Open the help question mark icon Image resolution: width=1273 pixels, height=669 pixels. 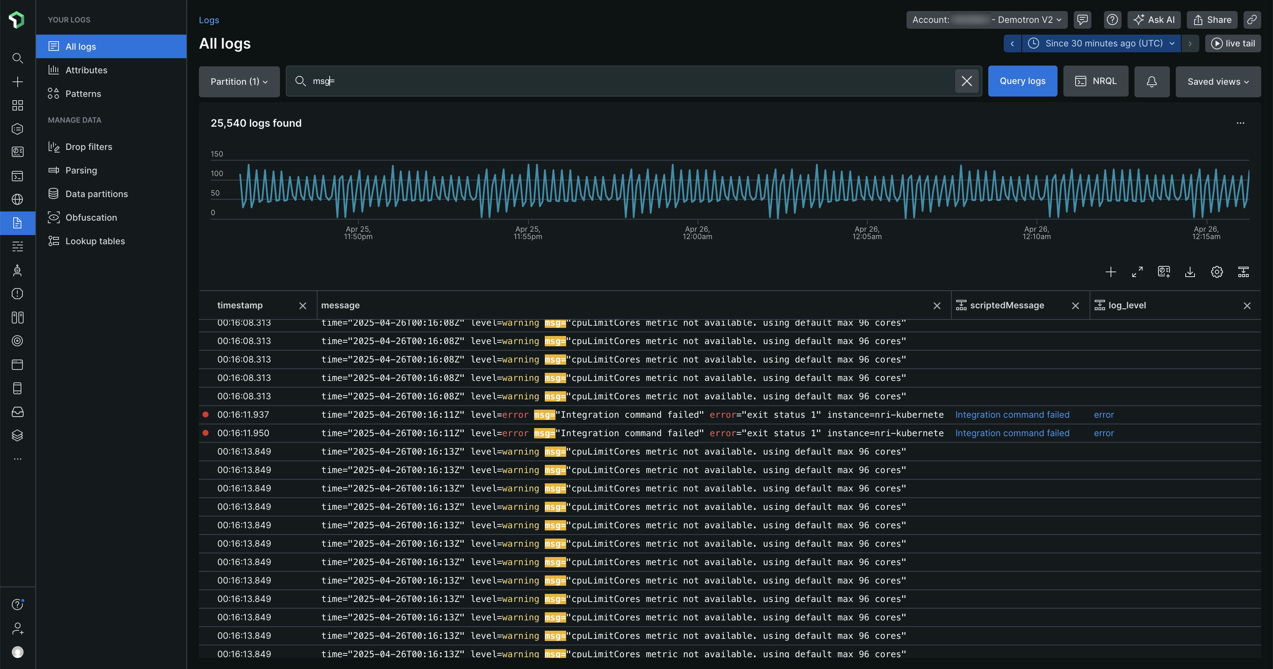tap(1112, 20)
